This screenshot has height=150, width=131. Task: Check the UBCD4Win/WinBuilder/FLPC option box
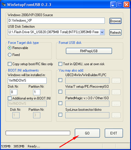60,80
